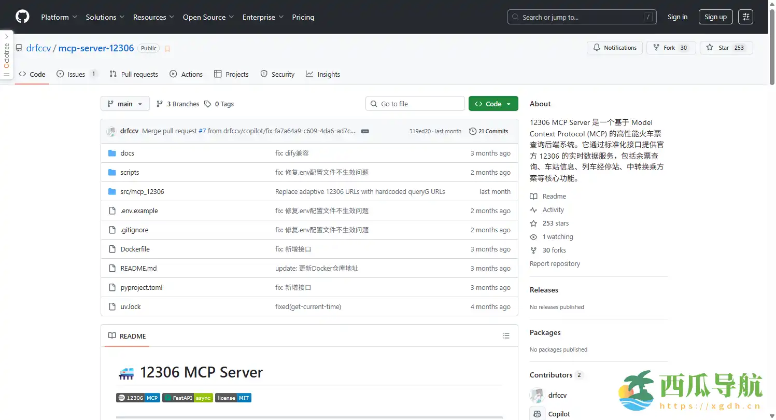This screenshot has width=776, height=420.
Task: Expand the Platform navigation menu
Action: tap(59, 17)
